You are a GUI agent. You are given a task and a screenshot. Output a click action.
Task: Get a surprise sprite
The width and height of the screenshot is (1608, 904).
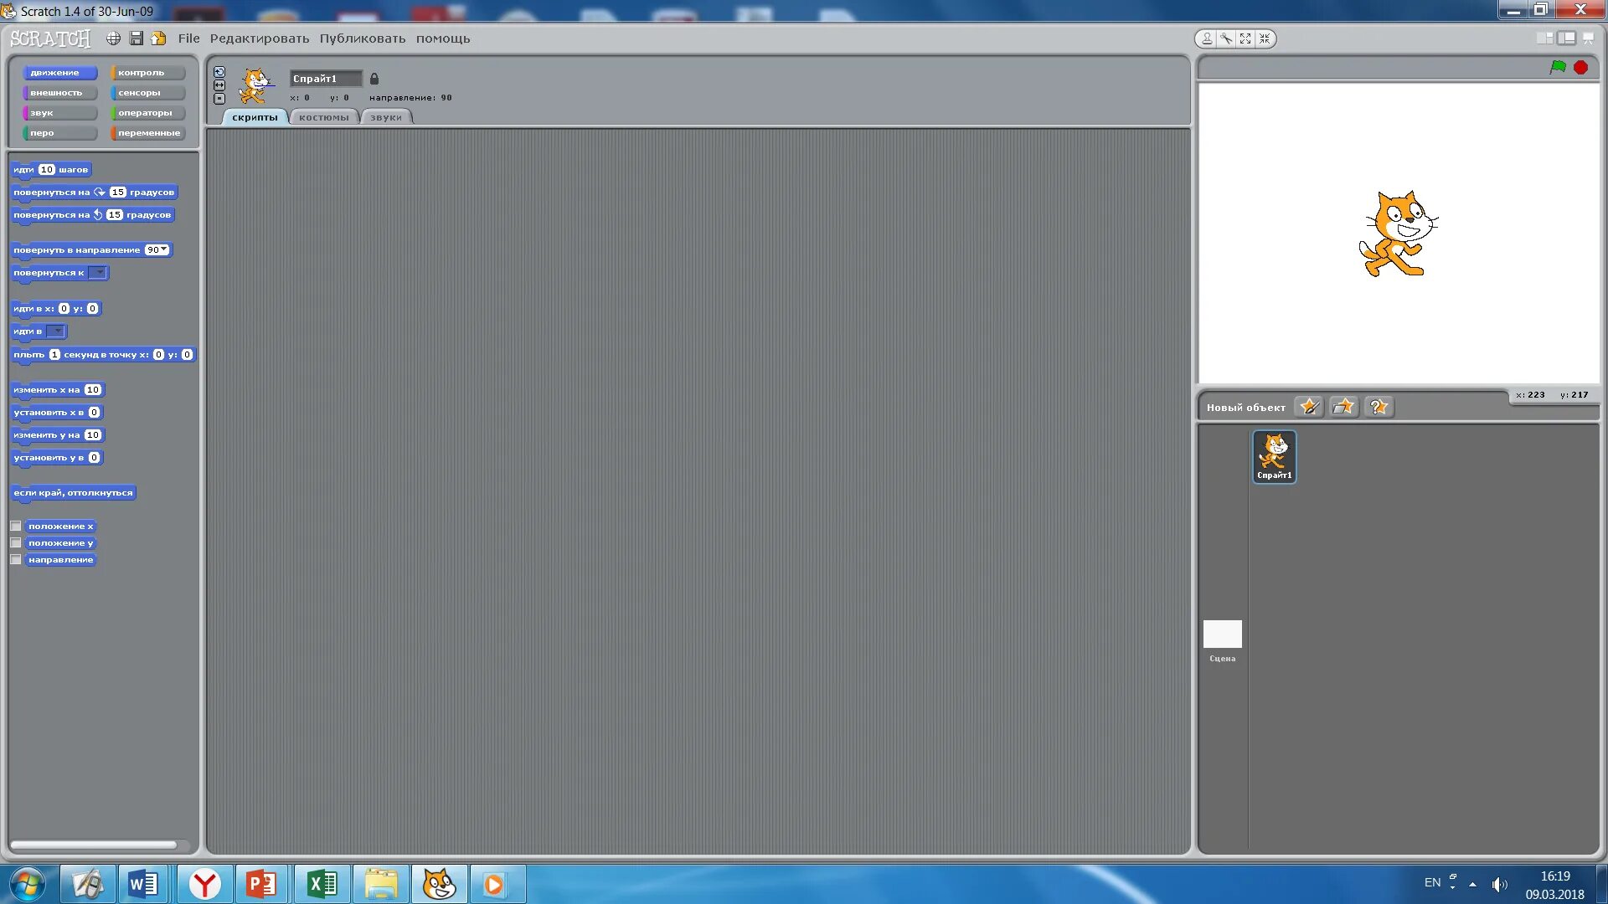click(1379, 407)
